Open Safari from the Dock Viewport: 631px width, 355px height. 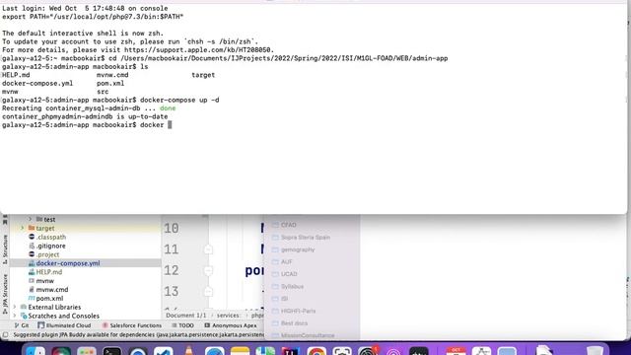point(215,351)
